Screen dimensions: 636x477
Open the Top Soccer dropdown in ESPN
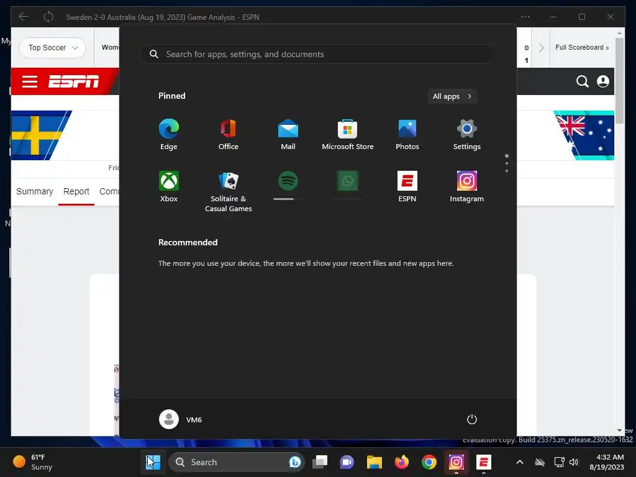(53, 47)
